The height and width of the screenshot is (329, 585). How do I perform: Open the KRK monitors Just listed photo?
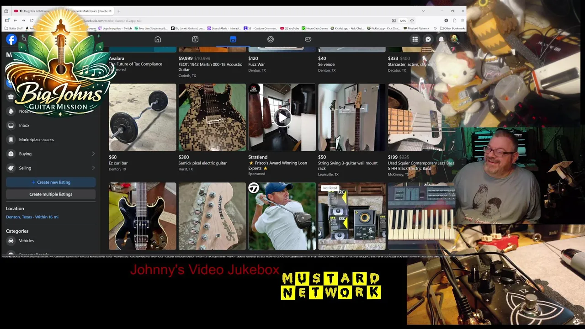(352, 216)
